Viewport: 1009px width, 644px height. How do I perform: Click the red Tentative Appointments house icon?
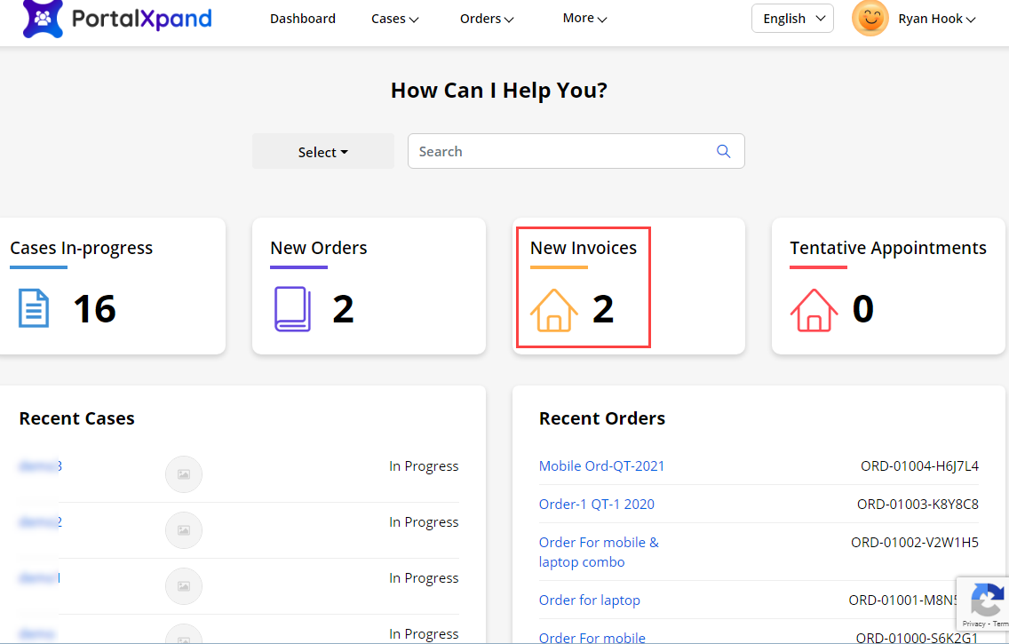(814, 309)
